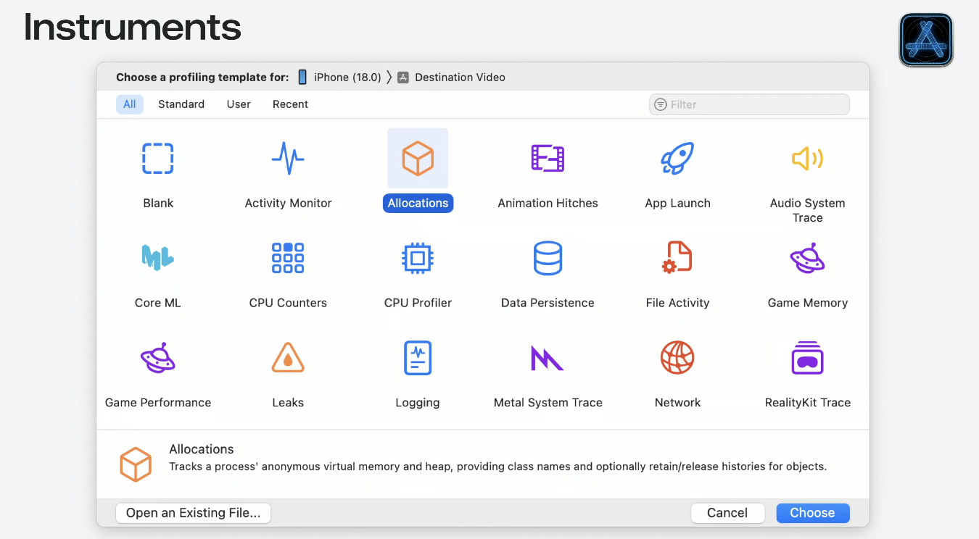Select the Metal System Trace icon
The image size is (979, 539).
548,358
